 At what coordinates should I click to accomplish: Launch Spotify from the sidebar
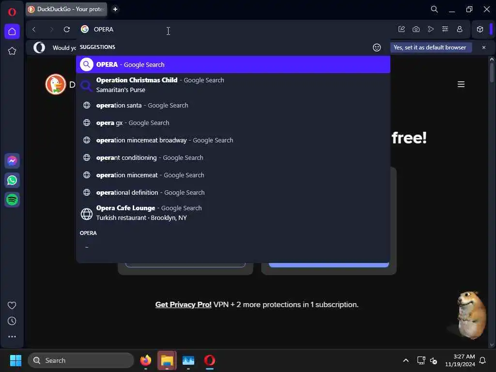(x=12, y=200)
